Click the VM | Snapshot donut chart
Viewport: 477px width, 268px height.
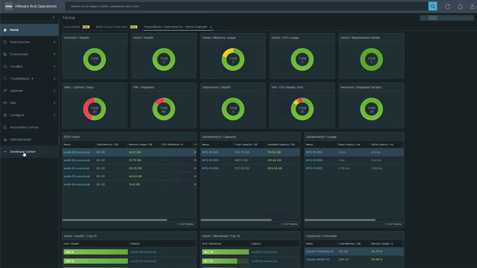[x=164, y=109]
